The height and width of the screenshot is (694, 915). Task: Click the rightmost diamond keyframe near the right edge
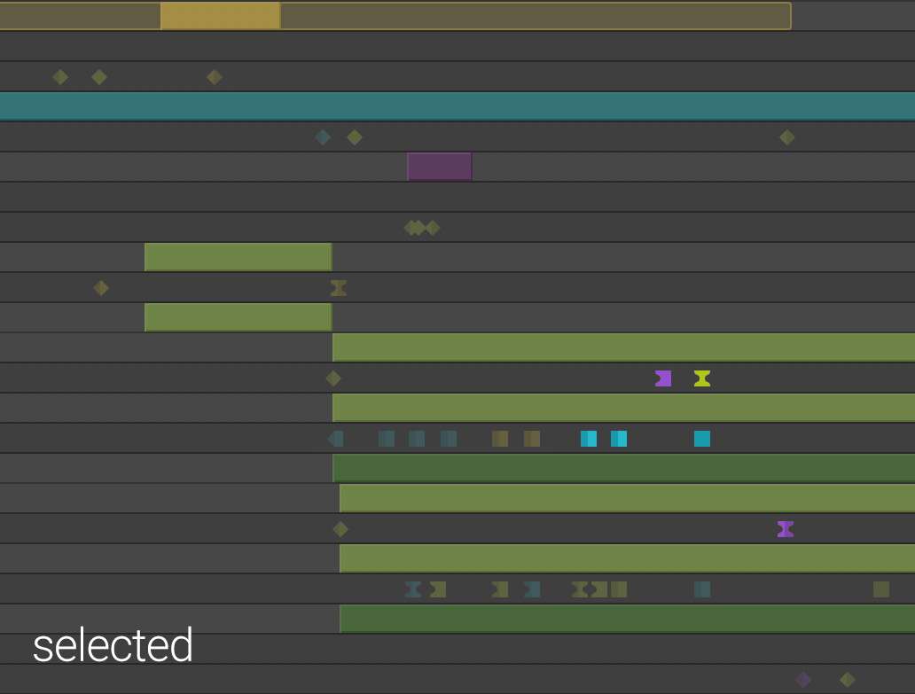[x=786, y=137]
